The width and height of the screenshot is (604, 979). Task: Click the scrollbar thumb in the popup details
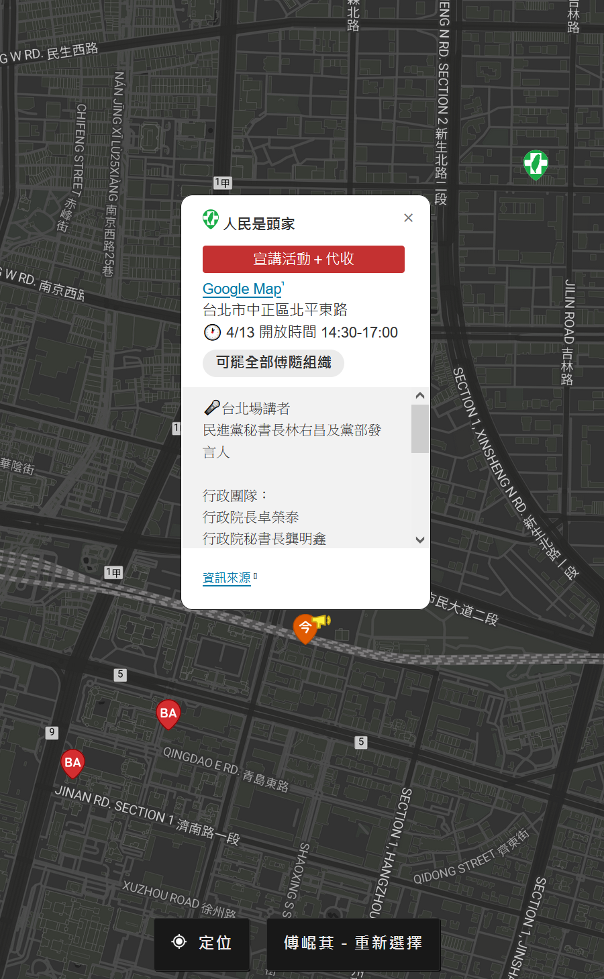click(x=420, y=429)
